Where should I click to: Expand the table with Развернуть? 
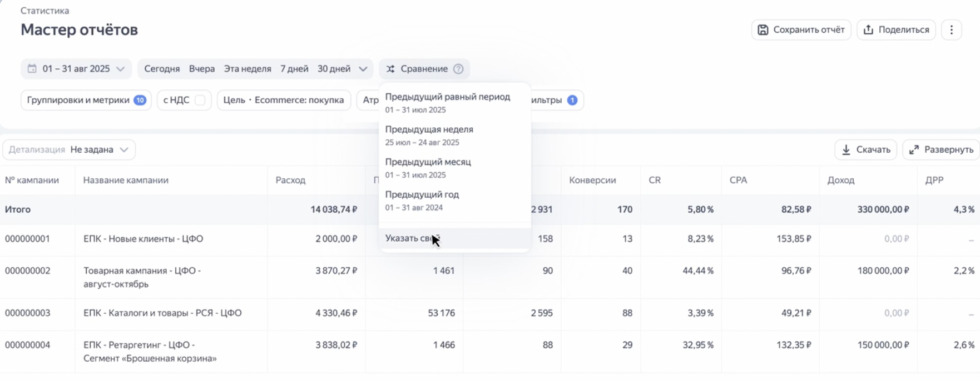(941, 149)
